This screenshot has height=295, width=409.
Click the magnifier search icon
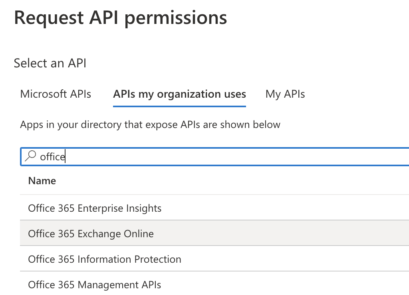(30, 156)
